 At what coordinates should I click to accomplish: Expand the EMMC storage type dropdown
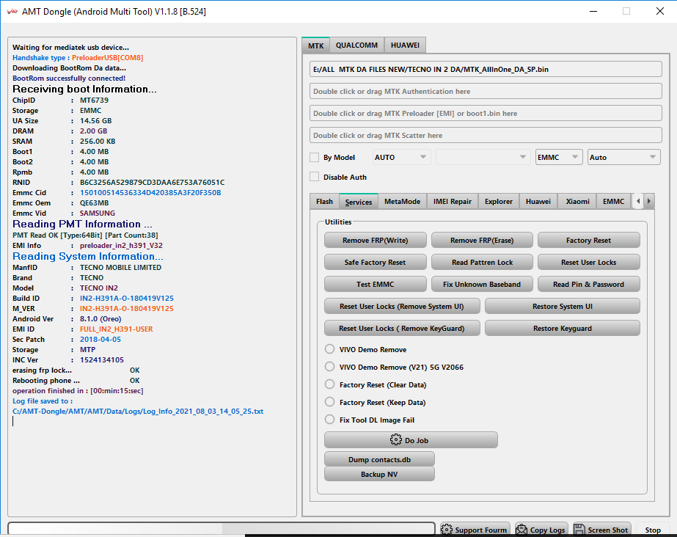coord(559,157)
